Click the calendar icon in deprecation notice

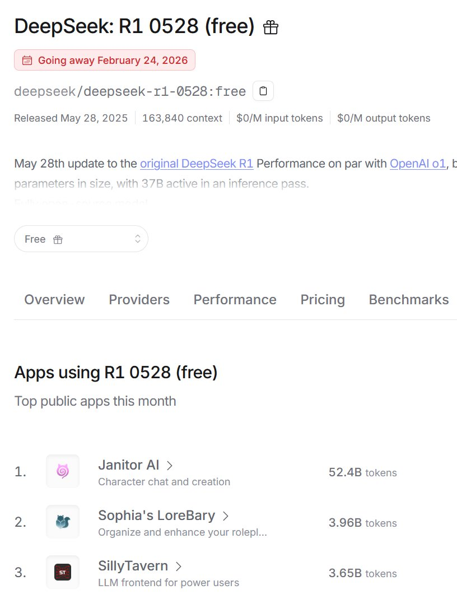[27, 61]
